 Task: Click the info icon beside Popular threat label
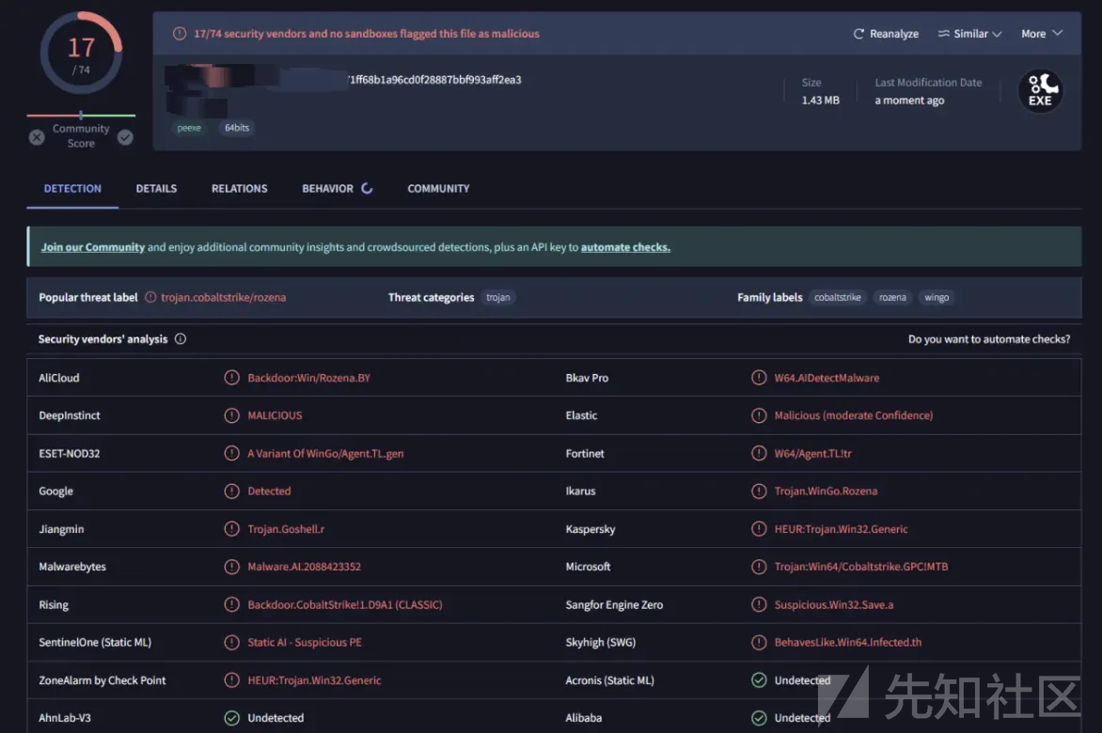pos(150,298)
